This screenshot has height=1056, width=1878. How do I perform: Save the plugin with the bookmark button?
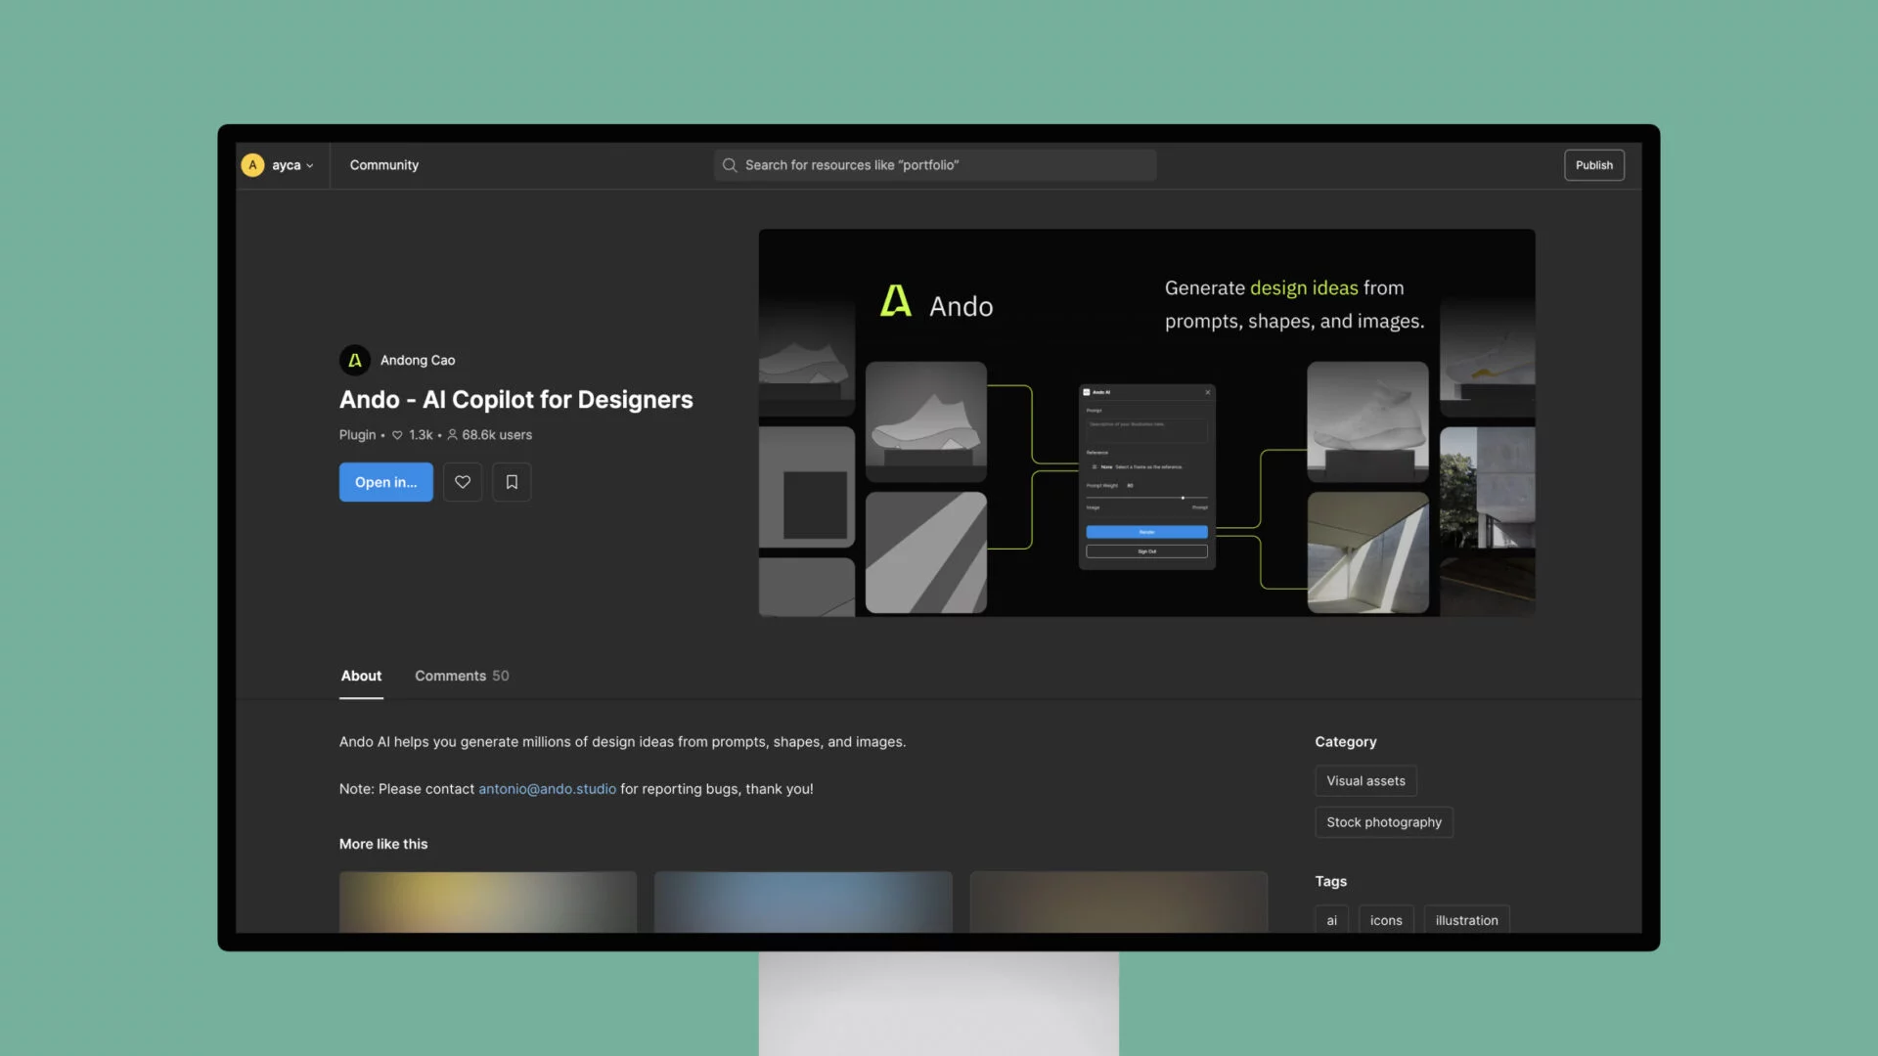click(512, 482)
